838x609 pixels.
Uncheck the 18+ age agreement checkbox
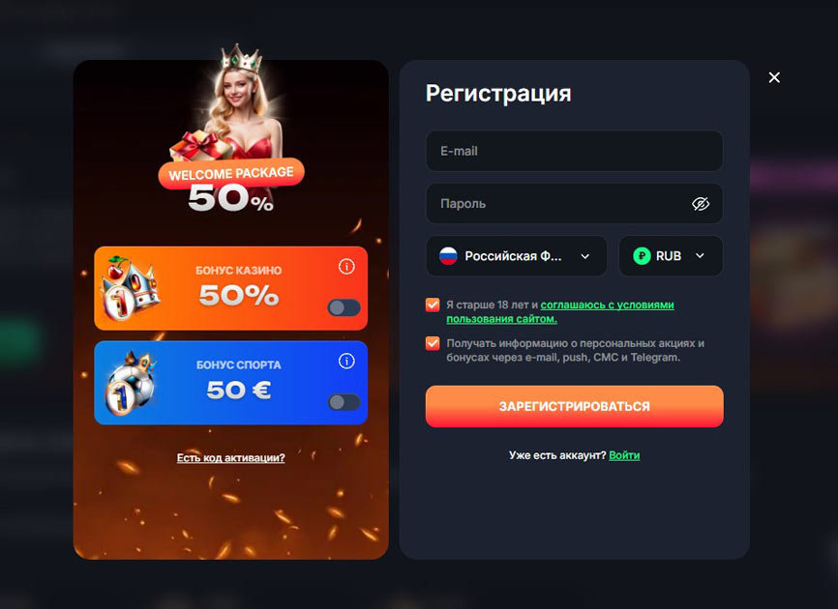point(433,304)
